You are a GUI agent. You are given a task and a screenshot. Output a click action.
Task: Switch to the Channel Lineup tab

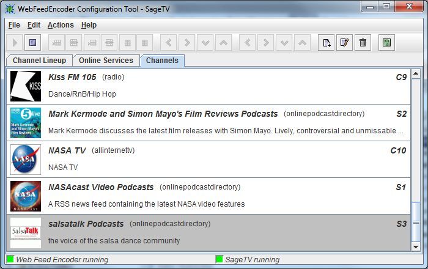[x=39, y=61]
